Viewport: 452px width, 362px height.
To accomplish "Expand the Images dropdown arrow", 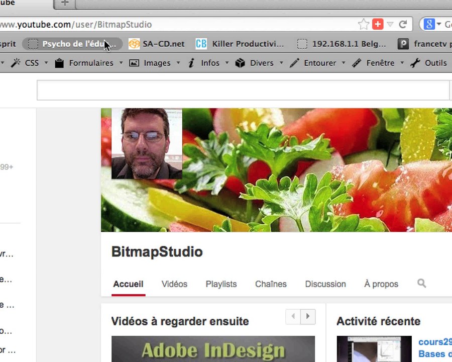I will click(178, 63).
